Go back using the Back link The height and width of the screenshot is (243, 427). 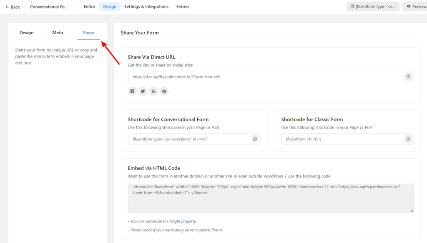click(x=12, y=6)
